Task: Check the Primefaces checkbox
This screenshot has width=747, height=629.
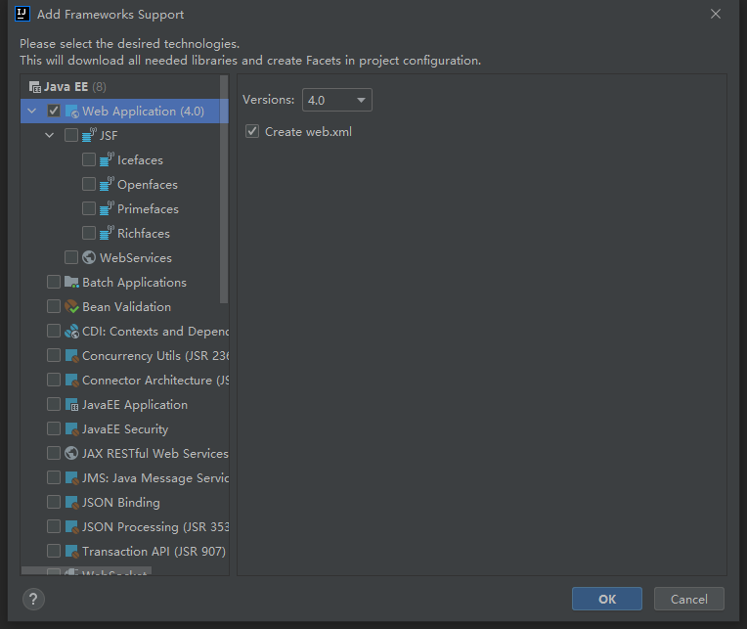Action: [89, 208]
